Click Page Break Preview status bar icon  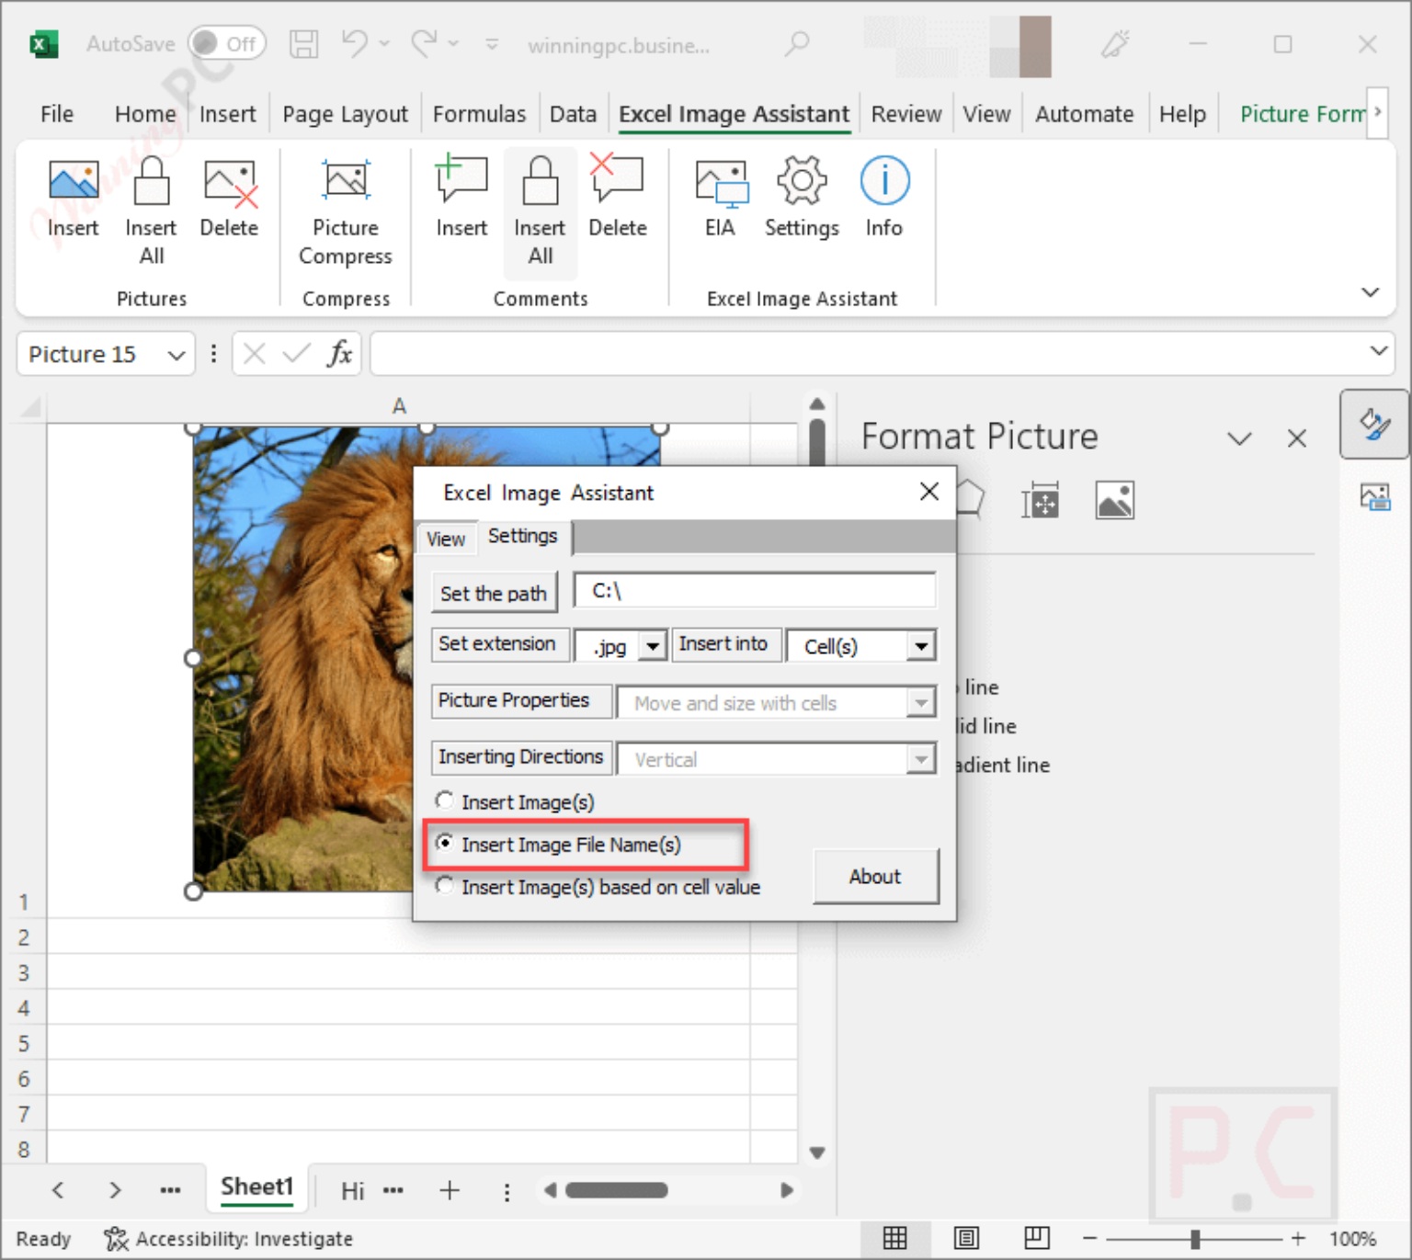click(1037, 1238)
